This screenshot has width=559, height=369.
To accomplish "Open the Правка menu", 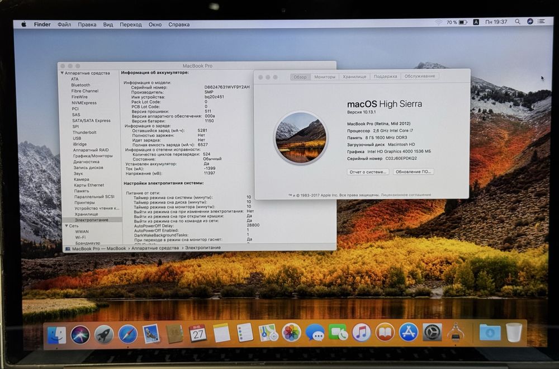I will pyautogui.click(x=87, y=25).
